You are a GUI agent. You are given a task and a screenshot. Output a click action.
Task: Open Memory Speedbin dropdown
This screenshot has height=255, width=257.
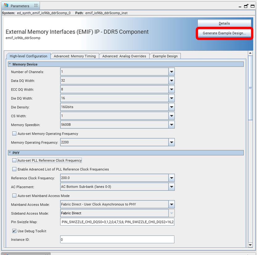[172, 125]
